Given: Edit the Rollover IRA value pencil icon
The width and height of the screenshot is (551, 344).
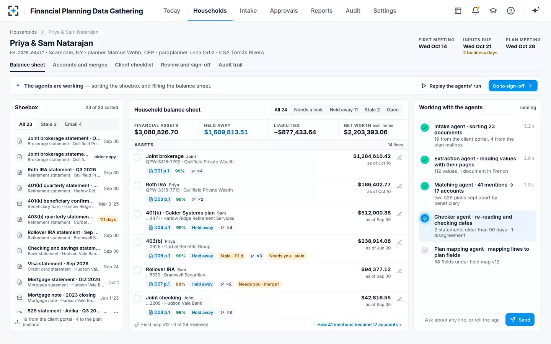Looking at the screenshot, I should [399, 271].
